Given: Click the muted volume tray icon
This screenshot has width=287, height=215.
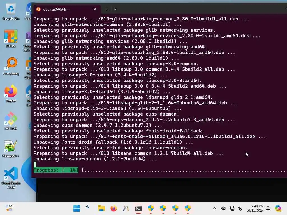Looking at the screenshot, I should click(240, 208).
